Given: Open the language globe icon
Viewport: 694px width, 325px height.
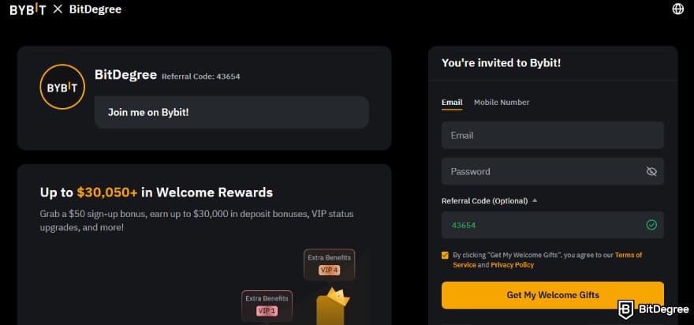Looking at the screenshot, I should 677,9.
